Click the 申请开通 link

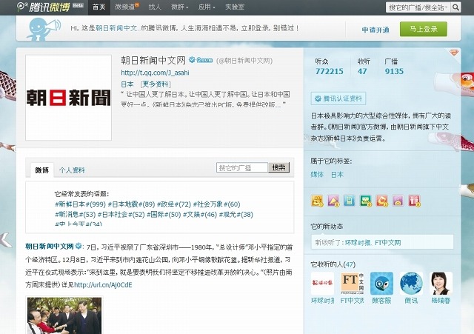click(375, 30)
